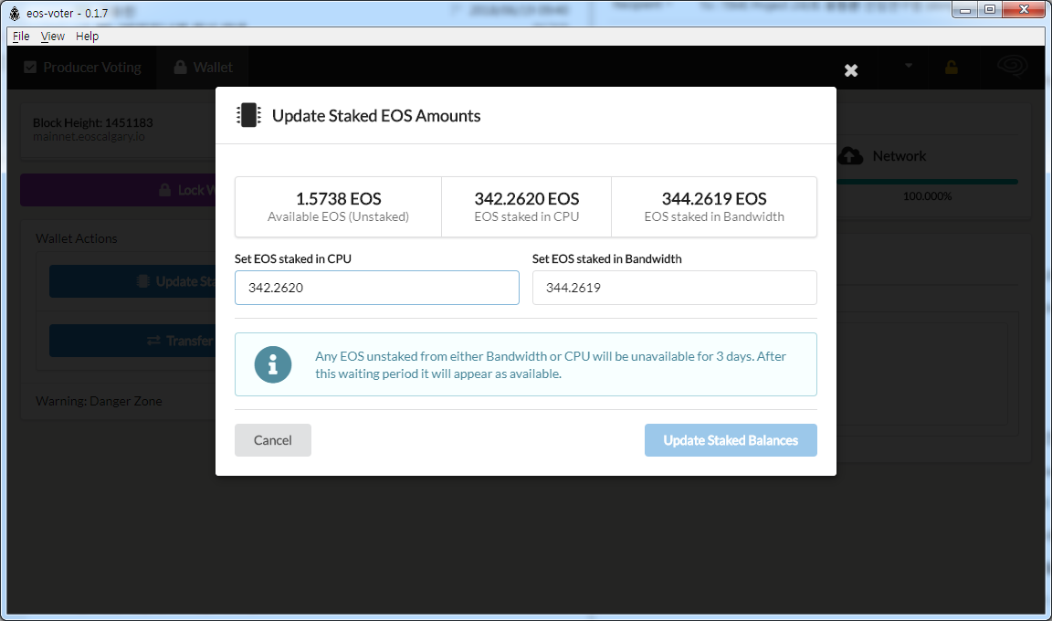Focus the Set EOS staked in Bandwidth field
Viewport: 1052px width, 621px height.
point(674,288)
